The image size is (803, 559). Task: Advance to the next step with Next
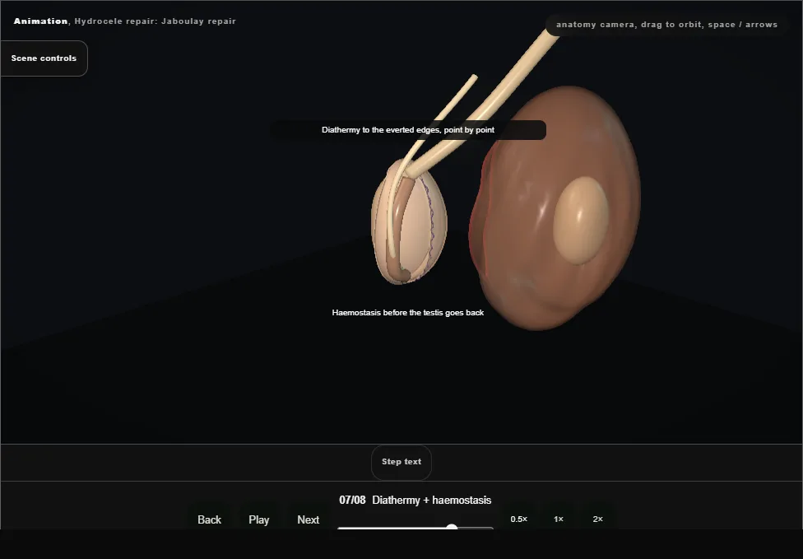(x=309, y=519)
